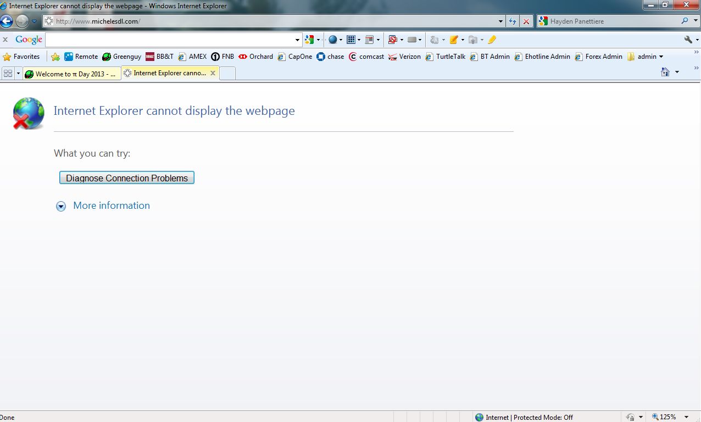
Task: Open the Favorites center button
Action: [21, 57]
